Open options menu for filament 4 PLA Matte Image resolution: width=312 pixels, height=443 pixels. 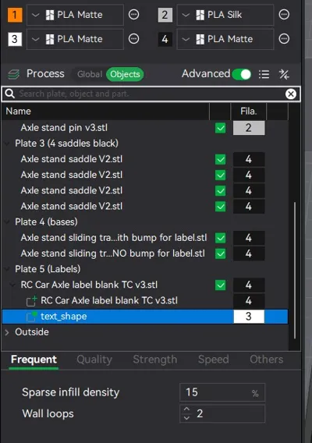point(284,39)
